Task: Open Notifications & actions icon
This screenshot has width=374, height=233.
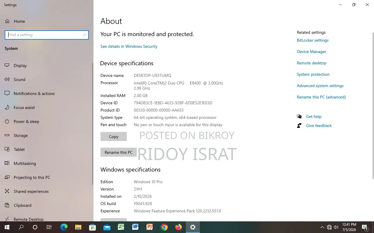Action: (7, 93)
